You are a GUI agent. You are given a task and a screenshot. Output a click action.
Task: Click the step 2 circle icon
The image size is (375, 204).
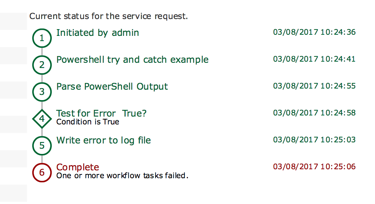tap(42, 65)
